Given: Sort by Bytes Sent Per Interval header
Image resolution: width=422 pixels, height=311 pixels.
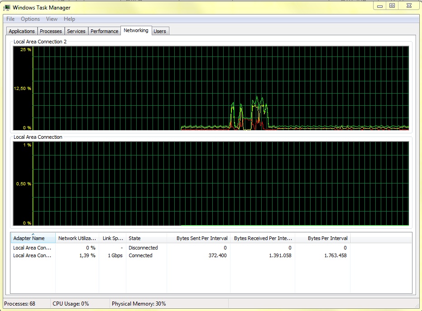Looking at the screenshot, I should tap(199, 238).
